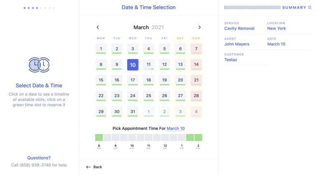The width and height of the screenshot is (316, 175).
Task: Click the double-clock date and time icon
Action: [x=39, y=64]
